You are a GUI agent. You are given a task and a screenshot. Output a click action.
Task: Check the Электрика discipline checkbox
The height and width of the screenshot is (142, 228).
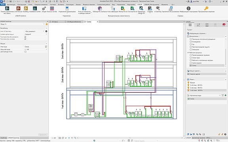pos(190,50)
